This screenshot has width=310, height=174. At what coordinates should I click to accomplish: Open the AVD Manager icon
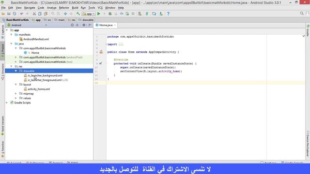(x=140, y=14)
